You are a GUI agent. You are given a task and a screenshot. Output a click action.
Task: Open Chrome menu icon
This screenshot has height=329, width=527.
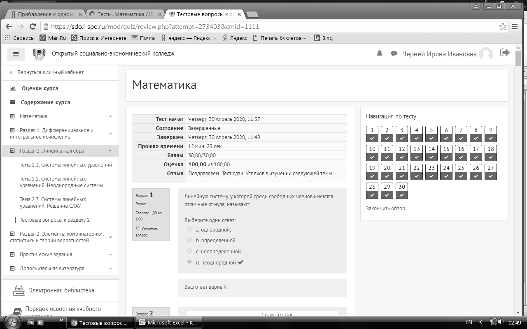(x=515, y=27)
